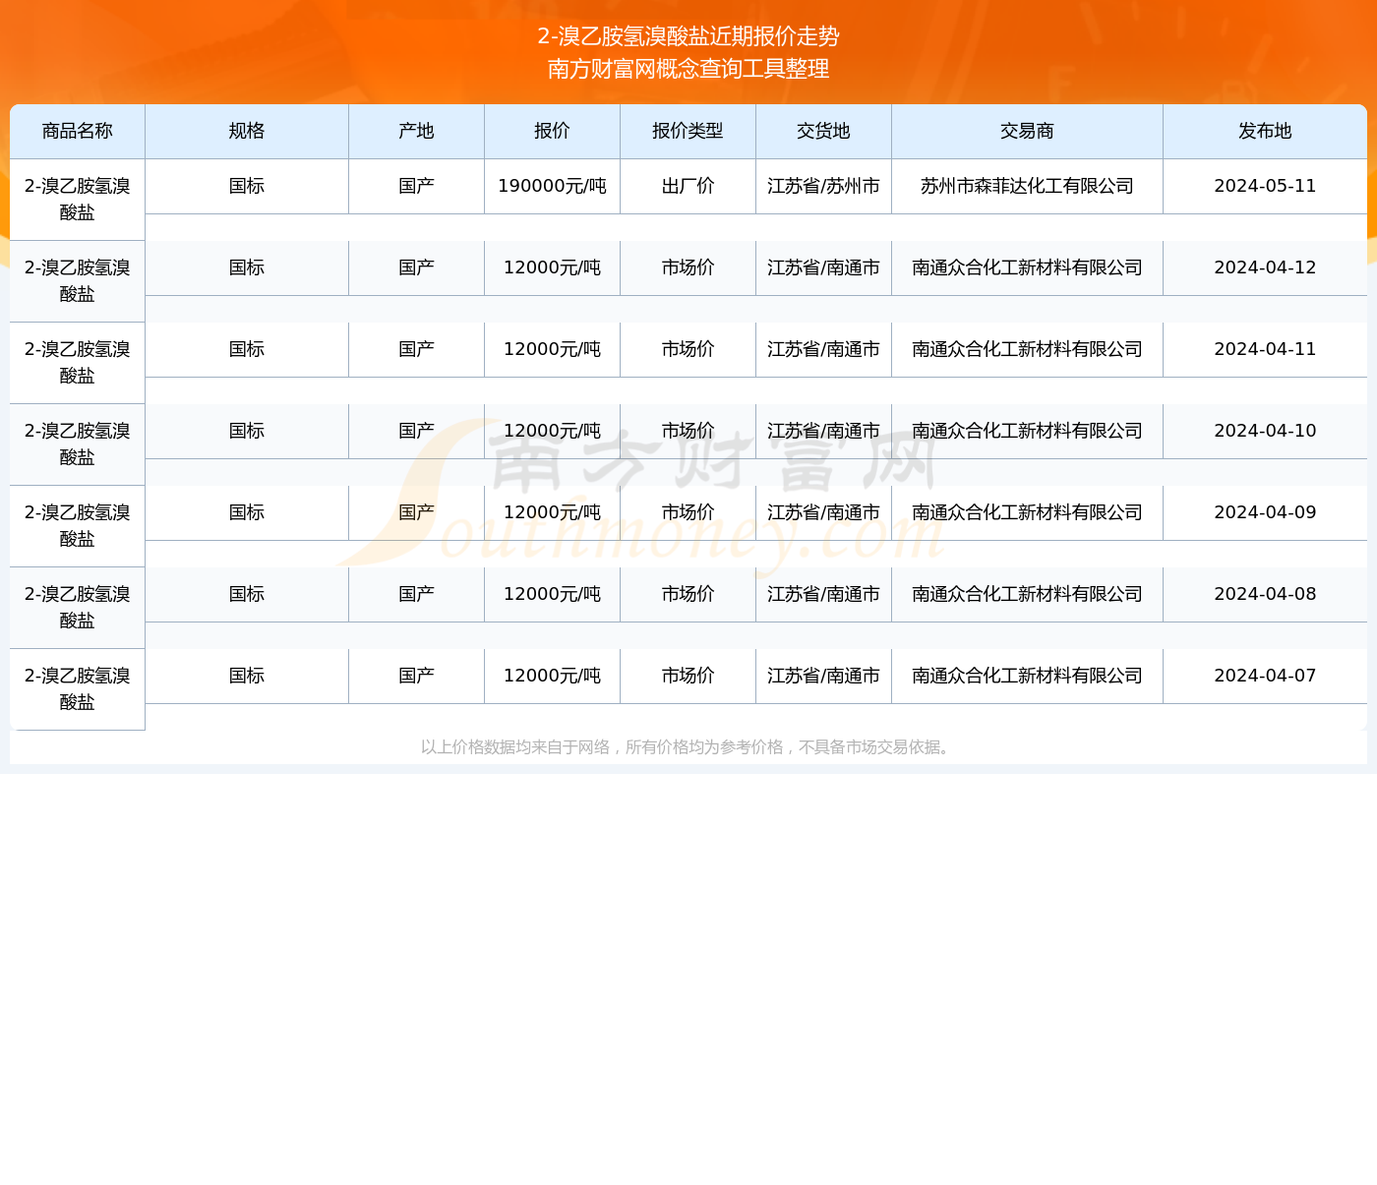This screenshot has width=1377, height=1185.
Task: Click the product name in the 2024-05-11 row
Action: click(77, 199)
